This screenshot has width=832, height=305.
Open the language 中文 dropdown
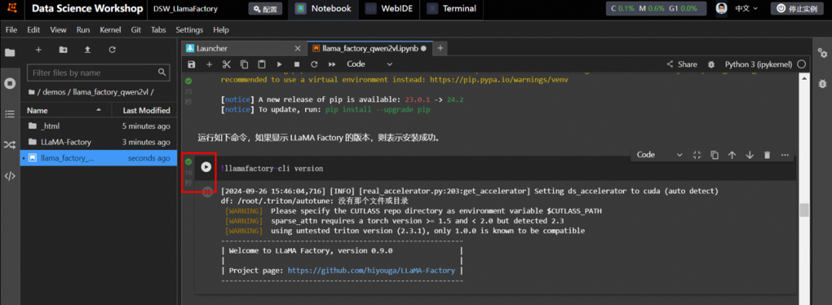point(746,8)
